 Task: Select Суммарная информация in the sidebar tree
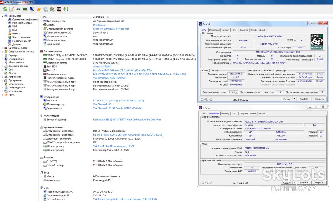[25, 19]
